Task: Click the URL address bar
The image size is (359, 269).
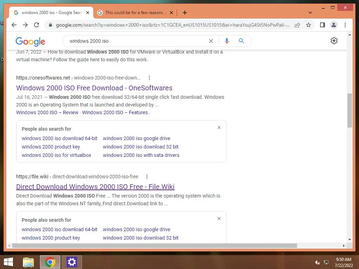Action: pos(172,25)
